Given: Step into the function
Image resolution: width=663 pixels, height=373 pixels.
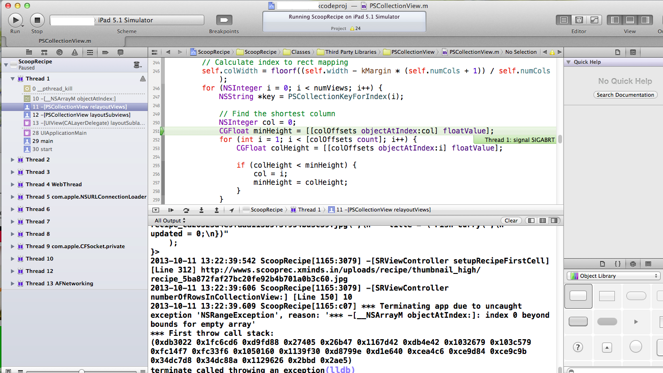Looking at the screenshot, I should pyautogui.click(x=201, y=210).
